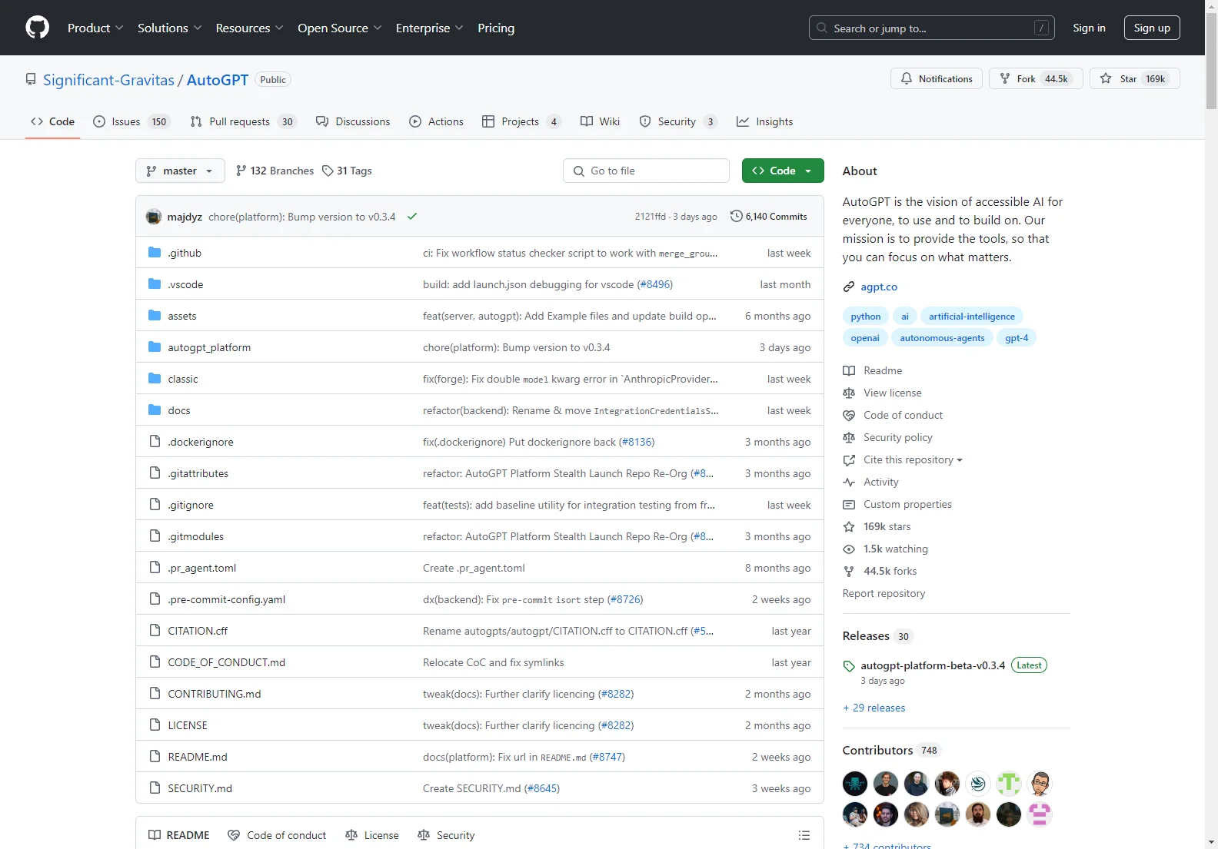The image size is (1218, 849).
Task: Switch to the Pull requests tab
Action: [x=243, y=121]
